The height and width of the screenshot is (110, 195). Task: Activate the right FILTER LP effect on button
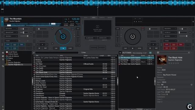190,32
